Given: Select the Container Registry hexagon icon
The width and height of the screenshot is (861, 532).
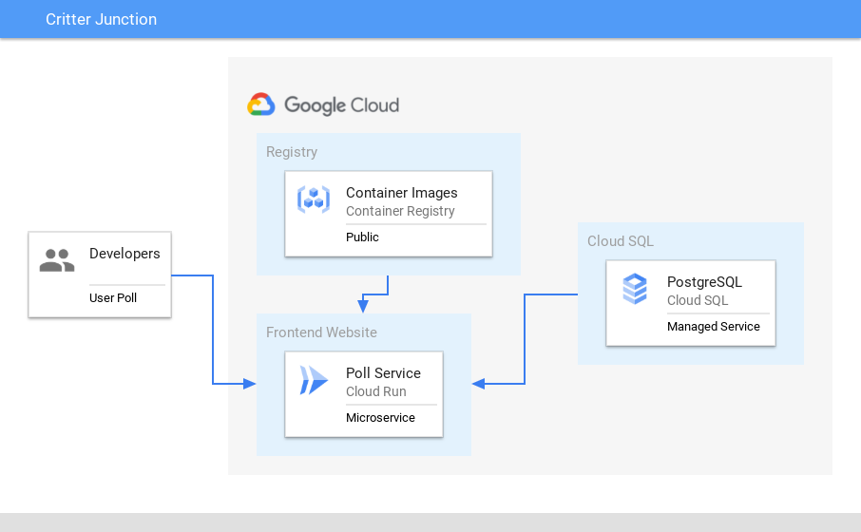Looking at the screenshot, I should (314, 199).
